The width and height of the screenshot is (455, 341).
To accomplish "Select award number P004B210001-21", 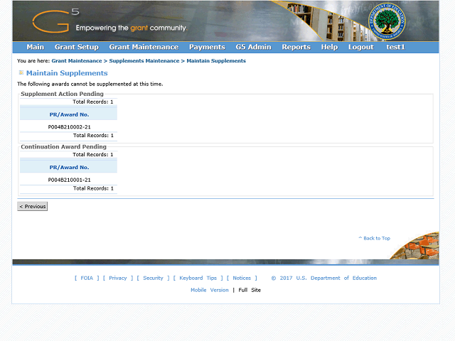I will pos(69,180).
